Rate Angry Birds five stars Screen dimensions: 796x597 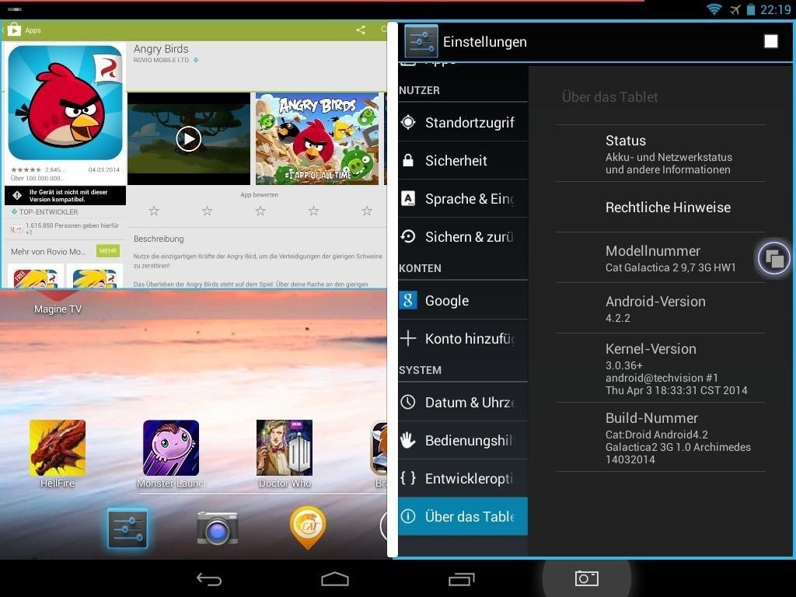click(x=367, y=211)
